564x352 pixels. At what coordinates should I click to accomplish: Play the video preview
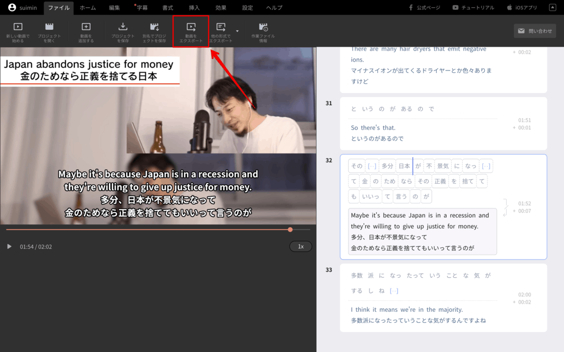click(x=9, y=246)
